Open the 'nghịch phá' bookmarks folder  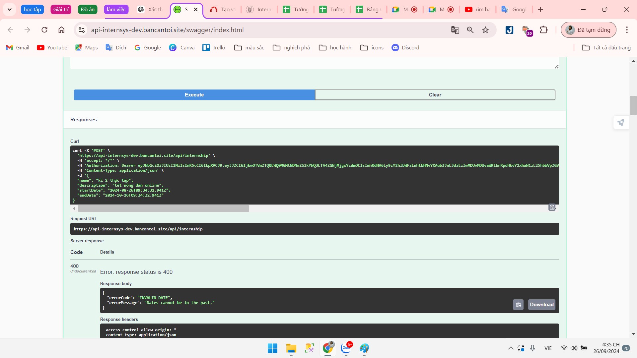click(x=291, y=47)
